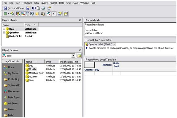Screen dimensions: 177x118
Task: Click the yellow refresh arrows icon
Action: (x=66, y=13)
